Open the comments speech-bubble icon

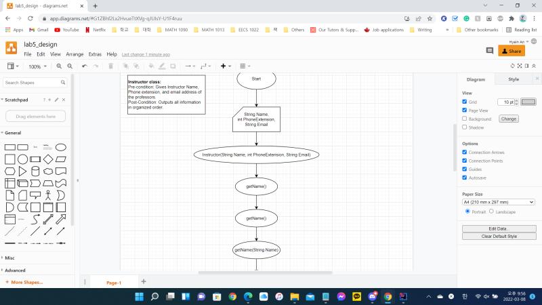[x=489, y=51]
